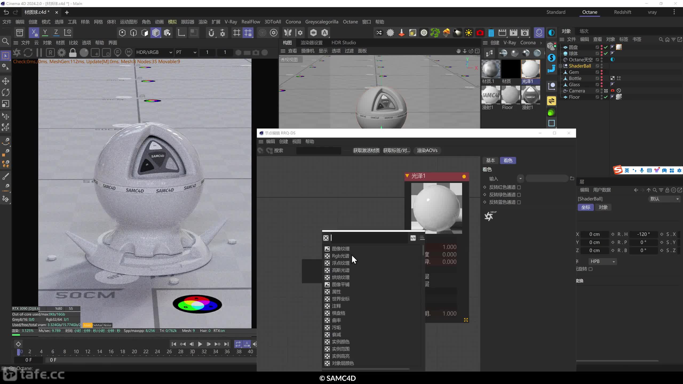Open the HDR/sRGB dropdown

pyautogui.click(x=154, y=52)
